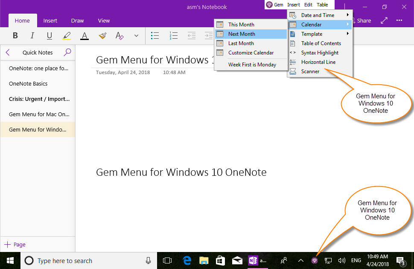Viewport: 414px width, 269px height.
Task: Insert Horizontal Line from menu
Action: (320, 62)
